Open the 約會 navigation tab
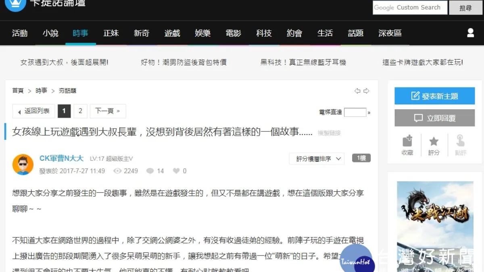This screenshot has height=272, width=484. (294, 33)
